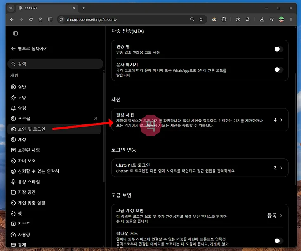Click the orange face extension icon
This screenshot has width=301, height=251.
214,19
